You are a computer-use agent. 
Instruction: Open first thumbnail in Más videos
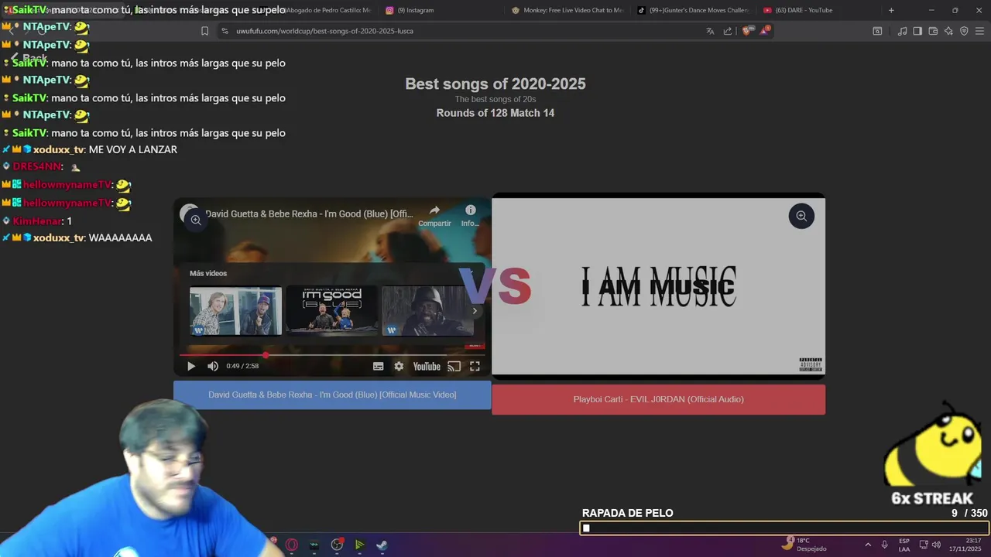click(x=235, y=311)
